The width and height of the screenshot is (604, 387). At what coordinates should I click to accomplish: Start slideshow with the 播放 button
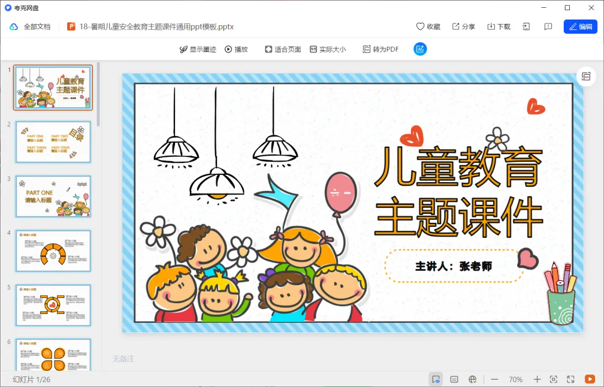pos(236,49)
